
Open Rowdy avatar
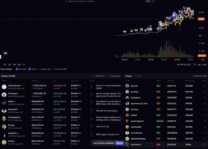pyautogui.click(x=4, y=126)
